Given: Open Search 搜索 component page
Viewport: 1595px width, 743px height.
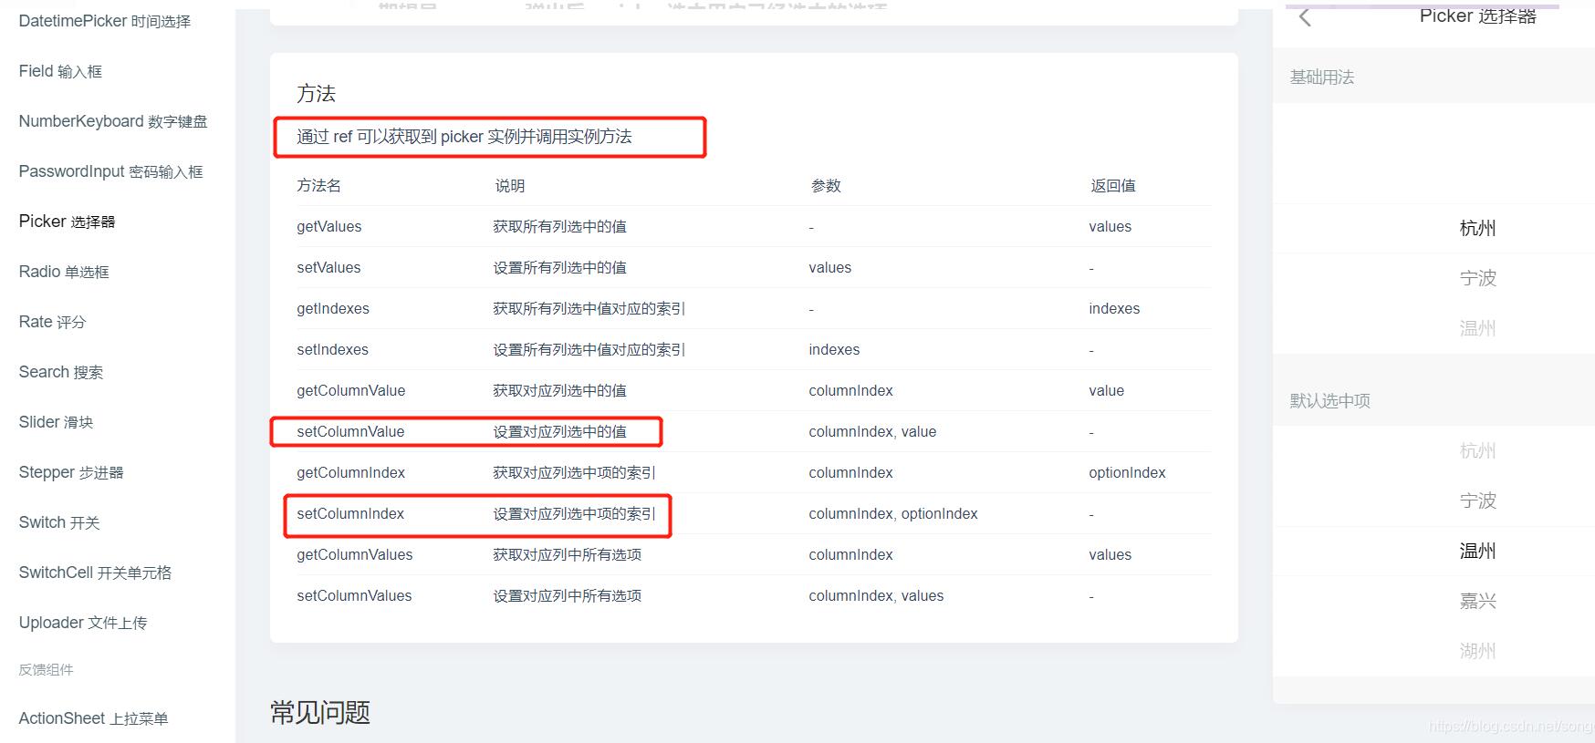Looking at the screenshot, I should [61, 372].
